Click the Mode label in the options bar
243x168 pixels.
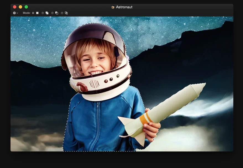point(27,13)
